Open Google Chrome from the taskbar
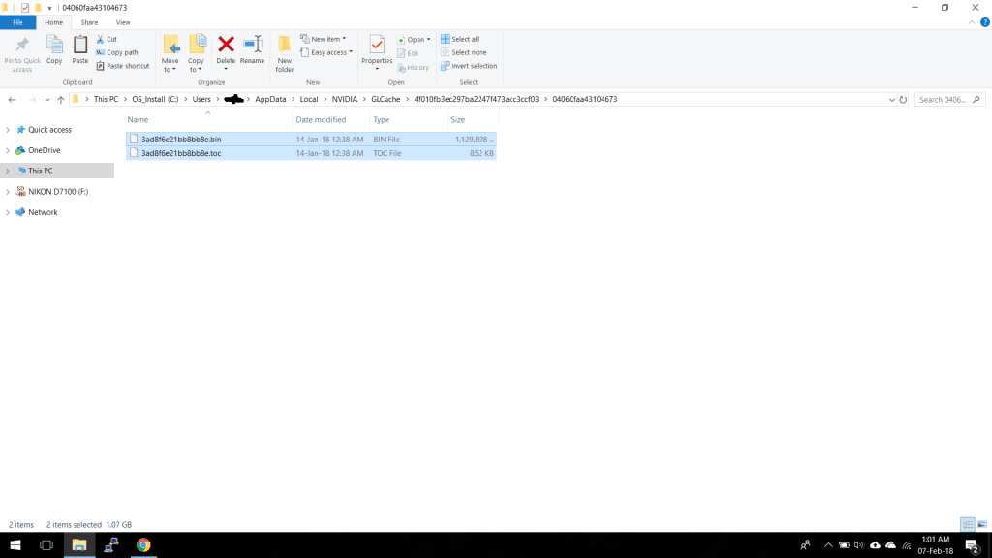The height and width of the screenshot is (558, 992). 143,545
